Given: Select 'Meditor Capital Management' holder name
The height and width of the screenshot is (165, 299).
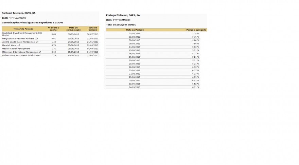Looking at the screenshot, I should [16, 49].
